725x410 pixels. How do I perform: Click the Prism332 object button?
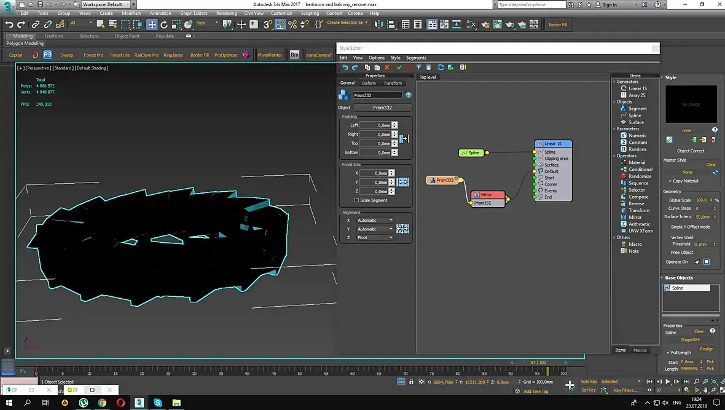(382, 108)
